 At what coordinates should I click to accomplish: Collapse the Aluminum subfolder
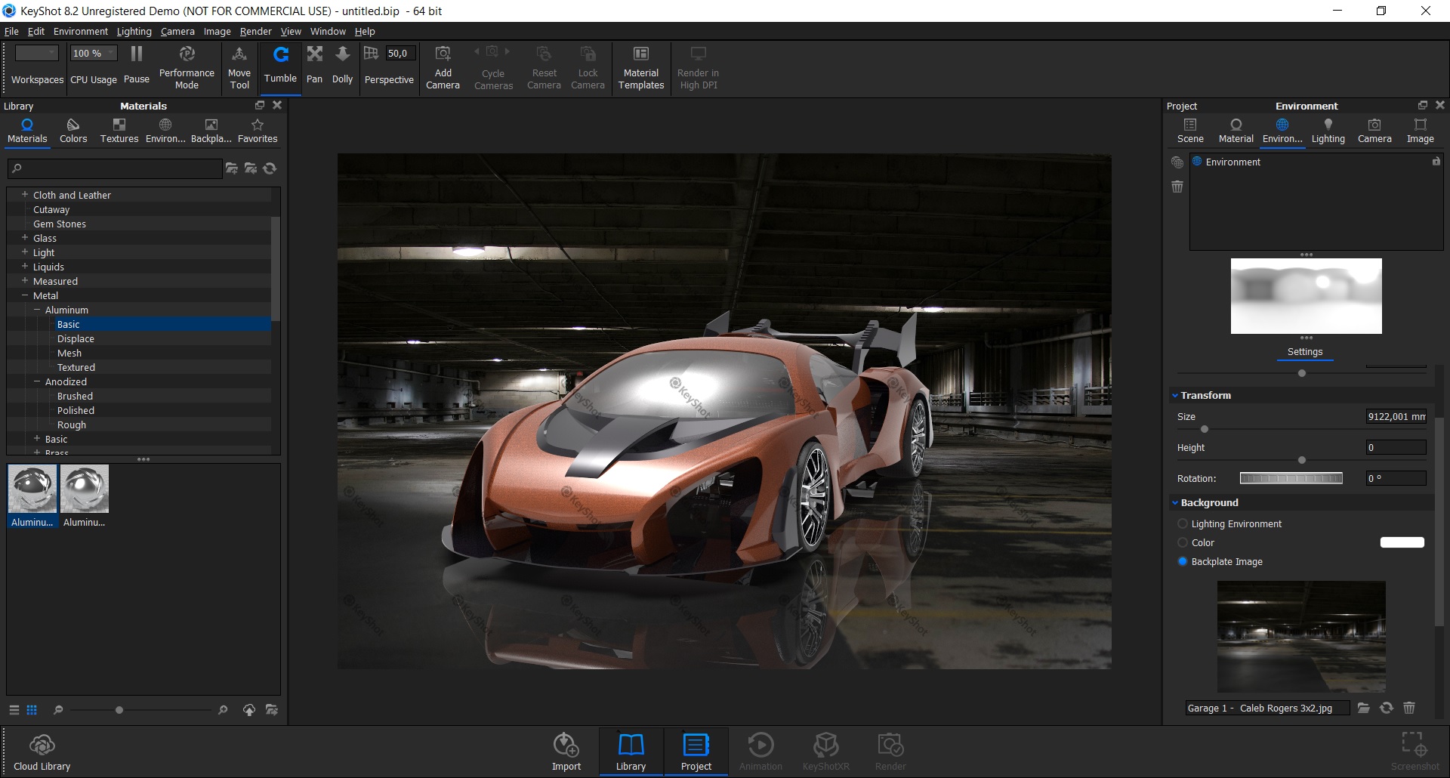[x=37, y=310]
